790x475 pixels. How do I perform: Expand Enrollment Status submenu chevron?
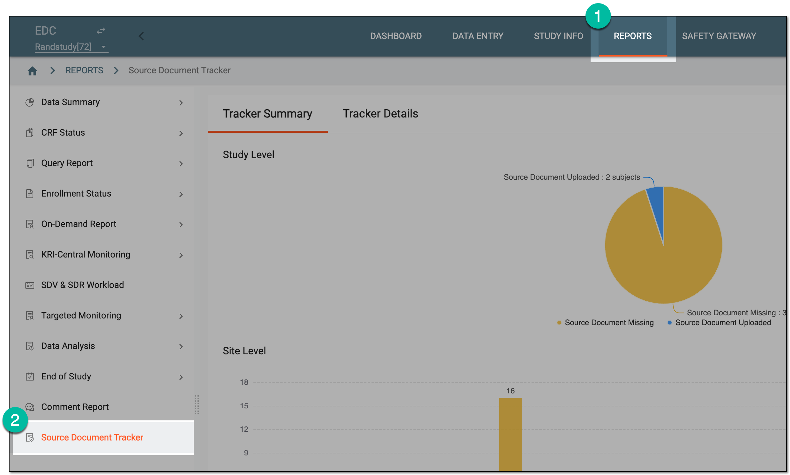(x=181, y=194)
